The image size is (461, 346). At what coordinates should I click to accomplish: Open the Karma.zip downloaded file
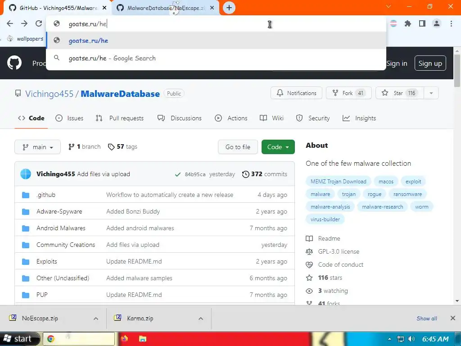coord(140,319)
